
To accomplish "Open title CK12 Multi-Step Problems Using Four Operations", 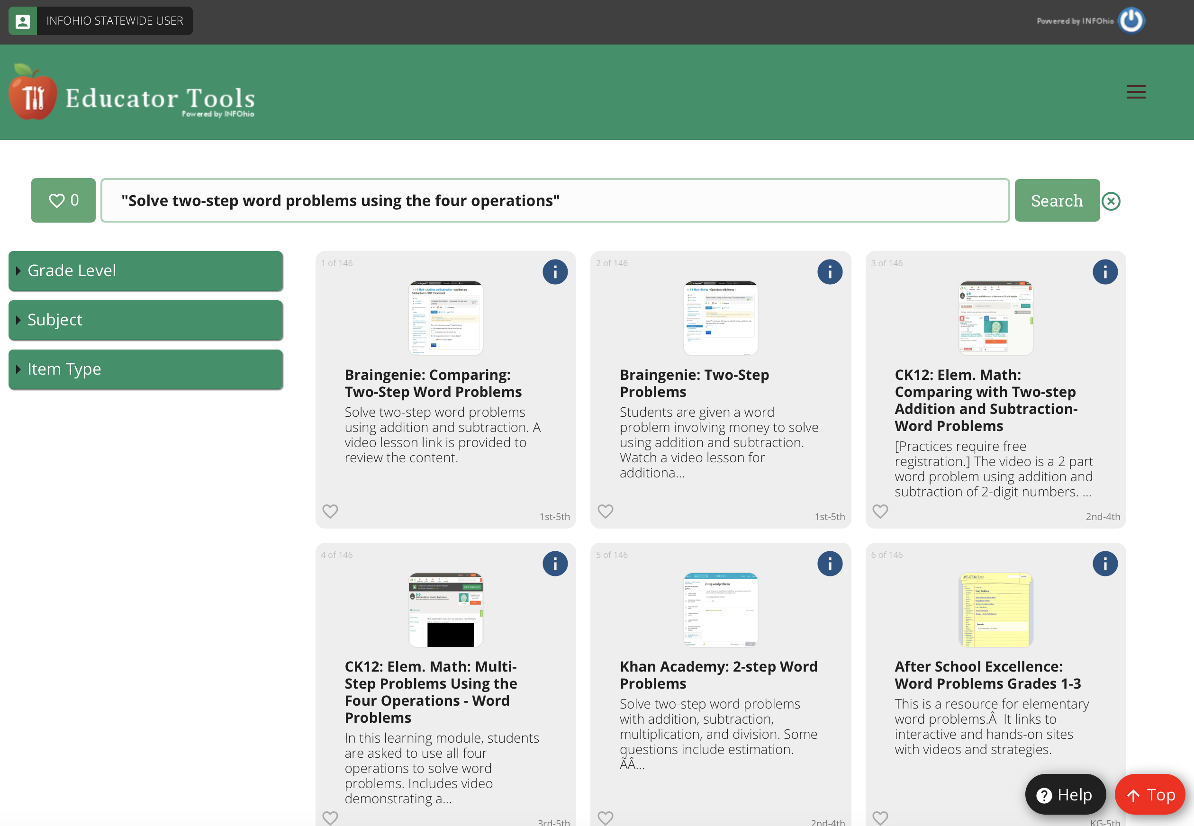I will click(x=430, y=692).
